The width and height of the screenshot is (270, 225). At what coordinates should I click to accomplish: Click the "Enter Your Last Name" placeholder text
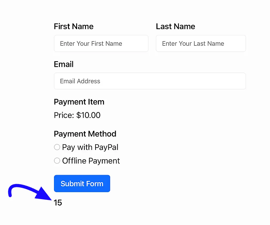click(193, 44)
